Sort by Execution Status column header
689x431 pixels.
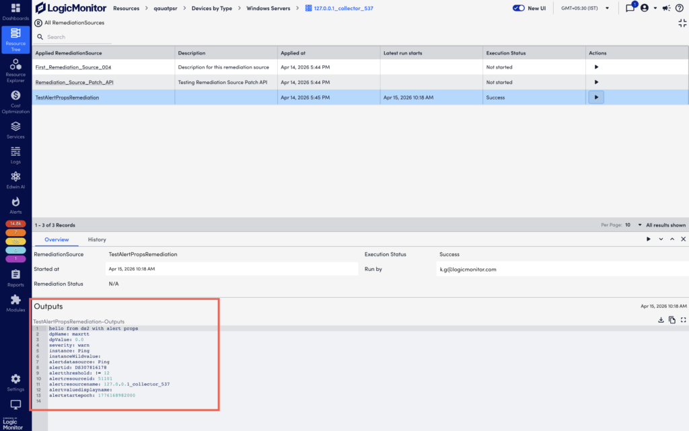506,52
